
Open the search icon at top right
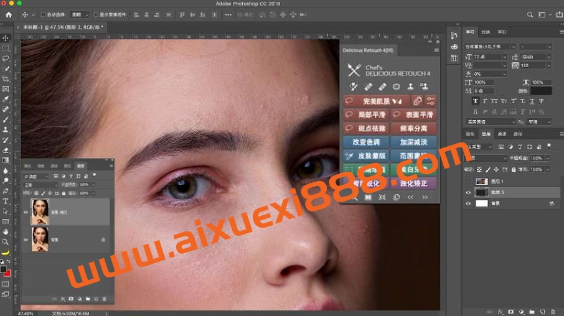coord(530,14)
